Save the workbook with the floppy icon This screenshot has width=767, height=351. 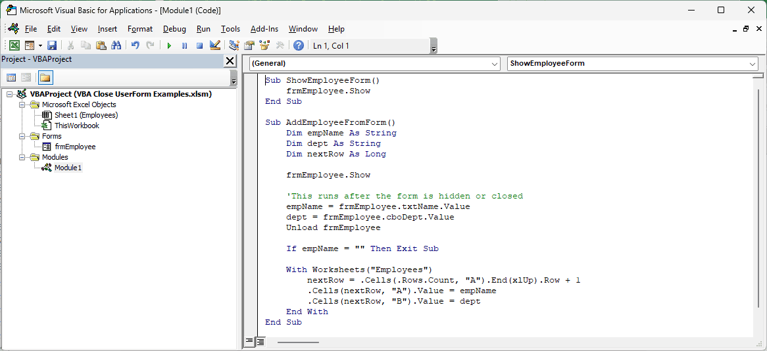[52, 45]
